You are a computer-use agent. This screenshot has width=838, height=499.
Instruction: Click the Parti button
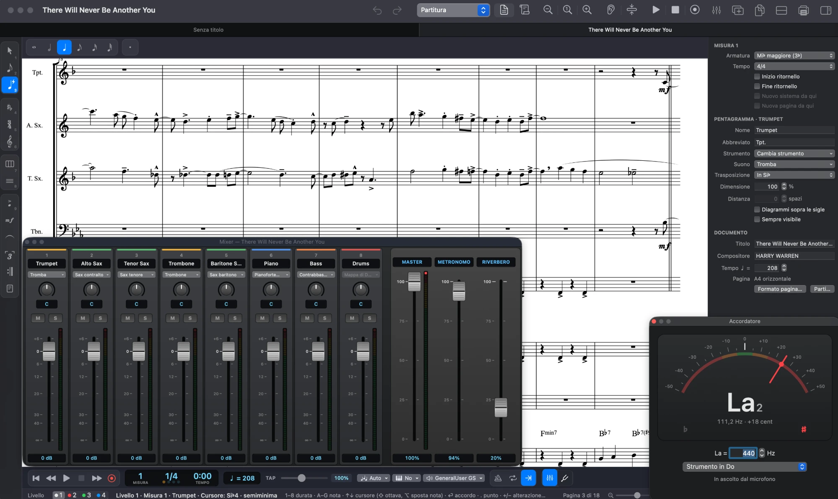pos(822,289)
